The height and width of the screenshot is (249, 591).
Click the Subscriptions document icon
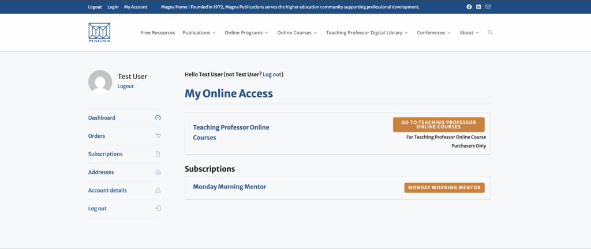pos(158,154)
